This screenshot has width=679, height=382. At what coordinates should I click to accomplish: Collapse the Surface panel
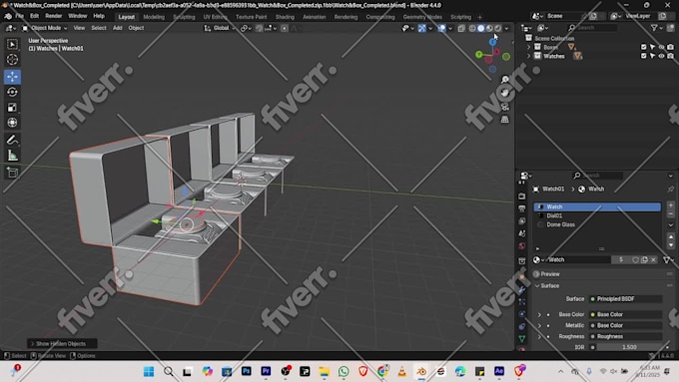click(x=537, y=285)
